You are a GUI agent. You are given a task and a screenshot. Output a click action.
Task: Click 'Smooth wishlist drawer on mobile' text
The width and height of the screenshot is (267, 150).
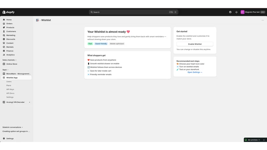pos(105,64)
